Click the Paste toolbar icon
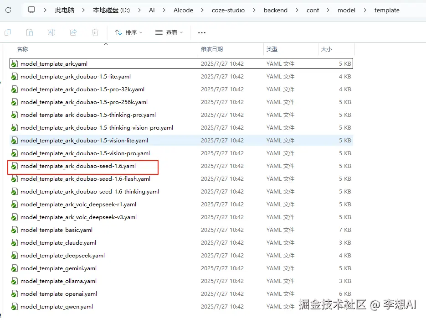Viewport: 426px width, 320px height. 30,33
